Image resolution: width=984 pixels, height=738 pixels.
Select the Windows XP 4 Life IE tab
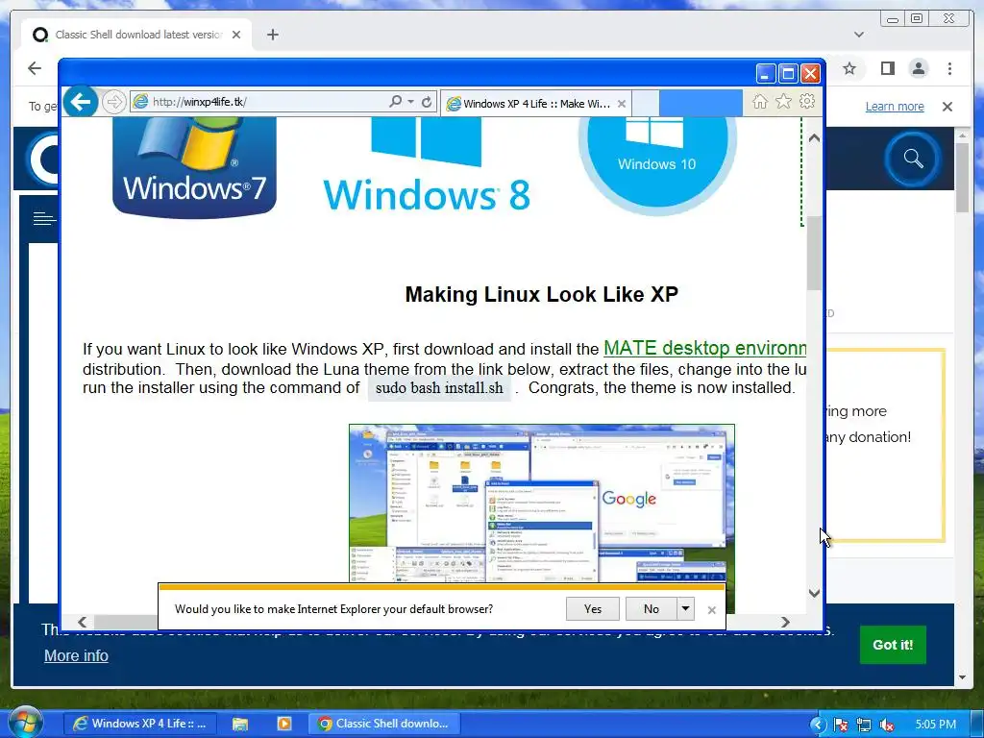(536, 104)
